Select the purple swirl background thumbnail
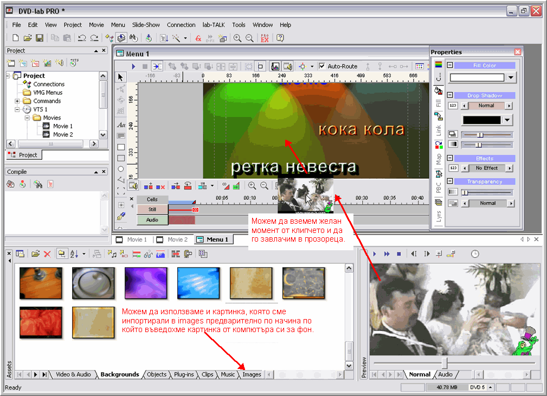547x396 pixels. pos(146,283)
